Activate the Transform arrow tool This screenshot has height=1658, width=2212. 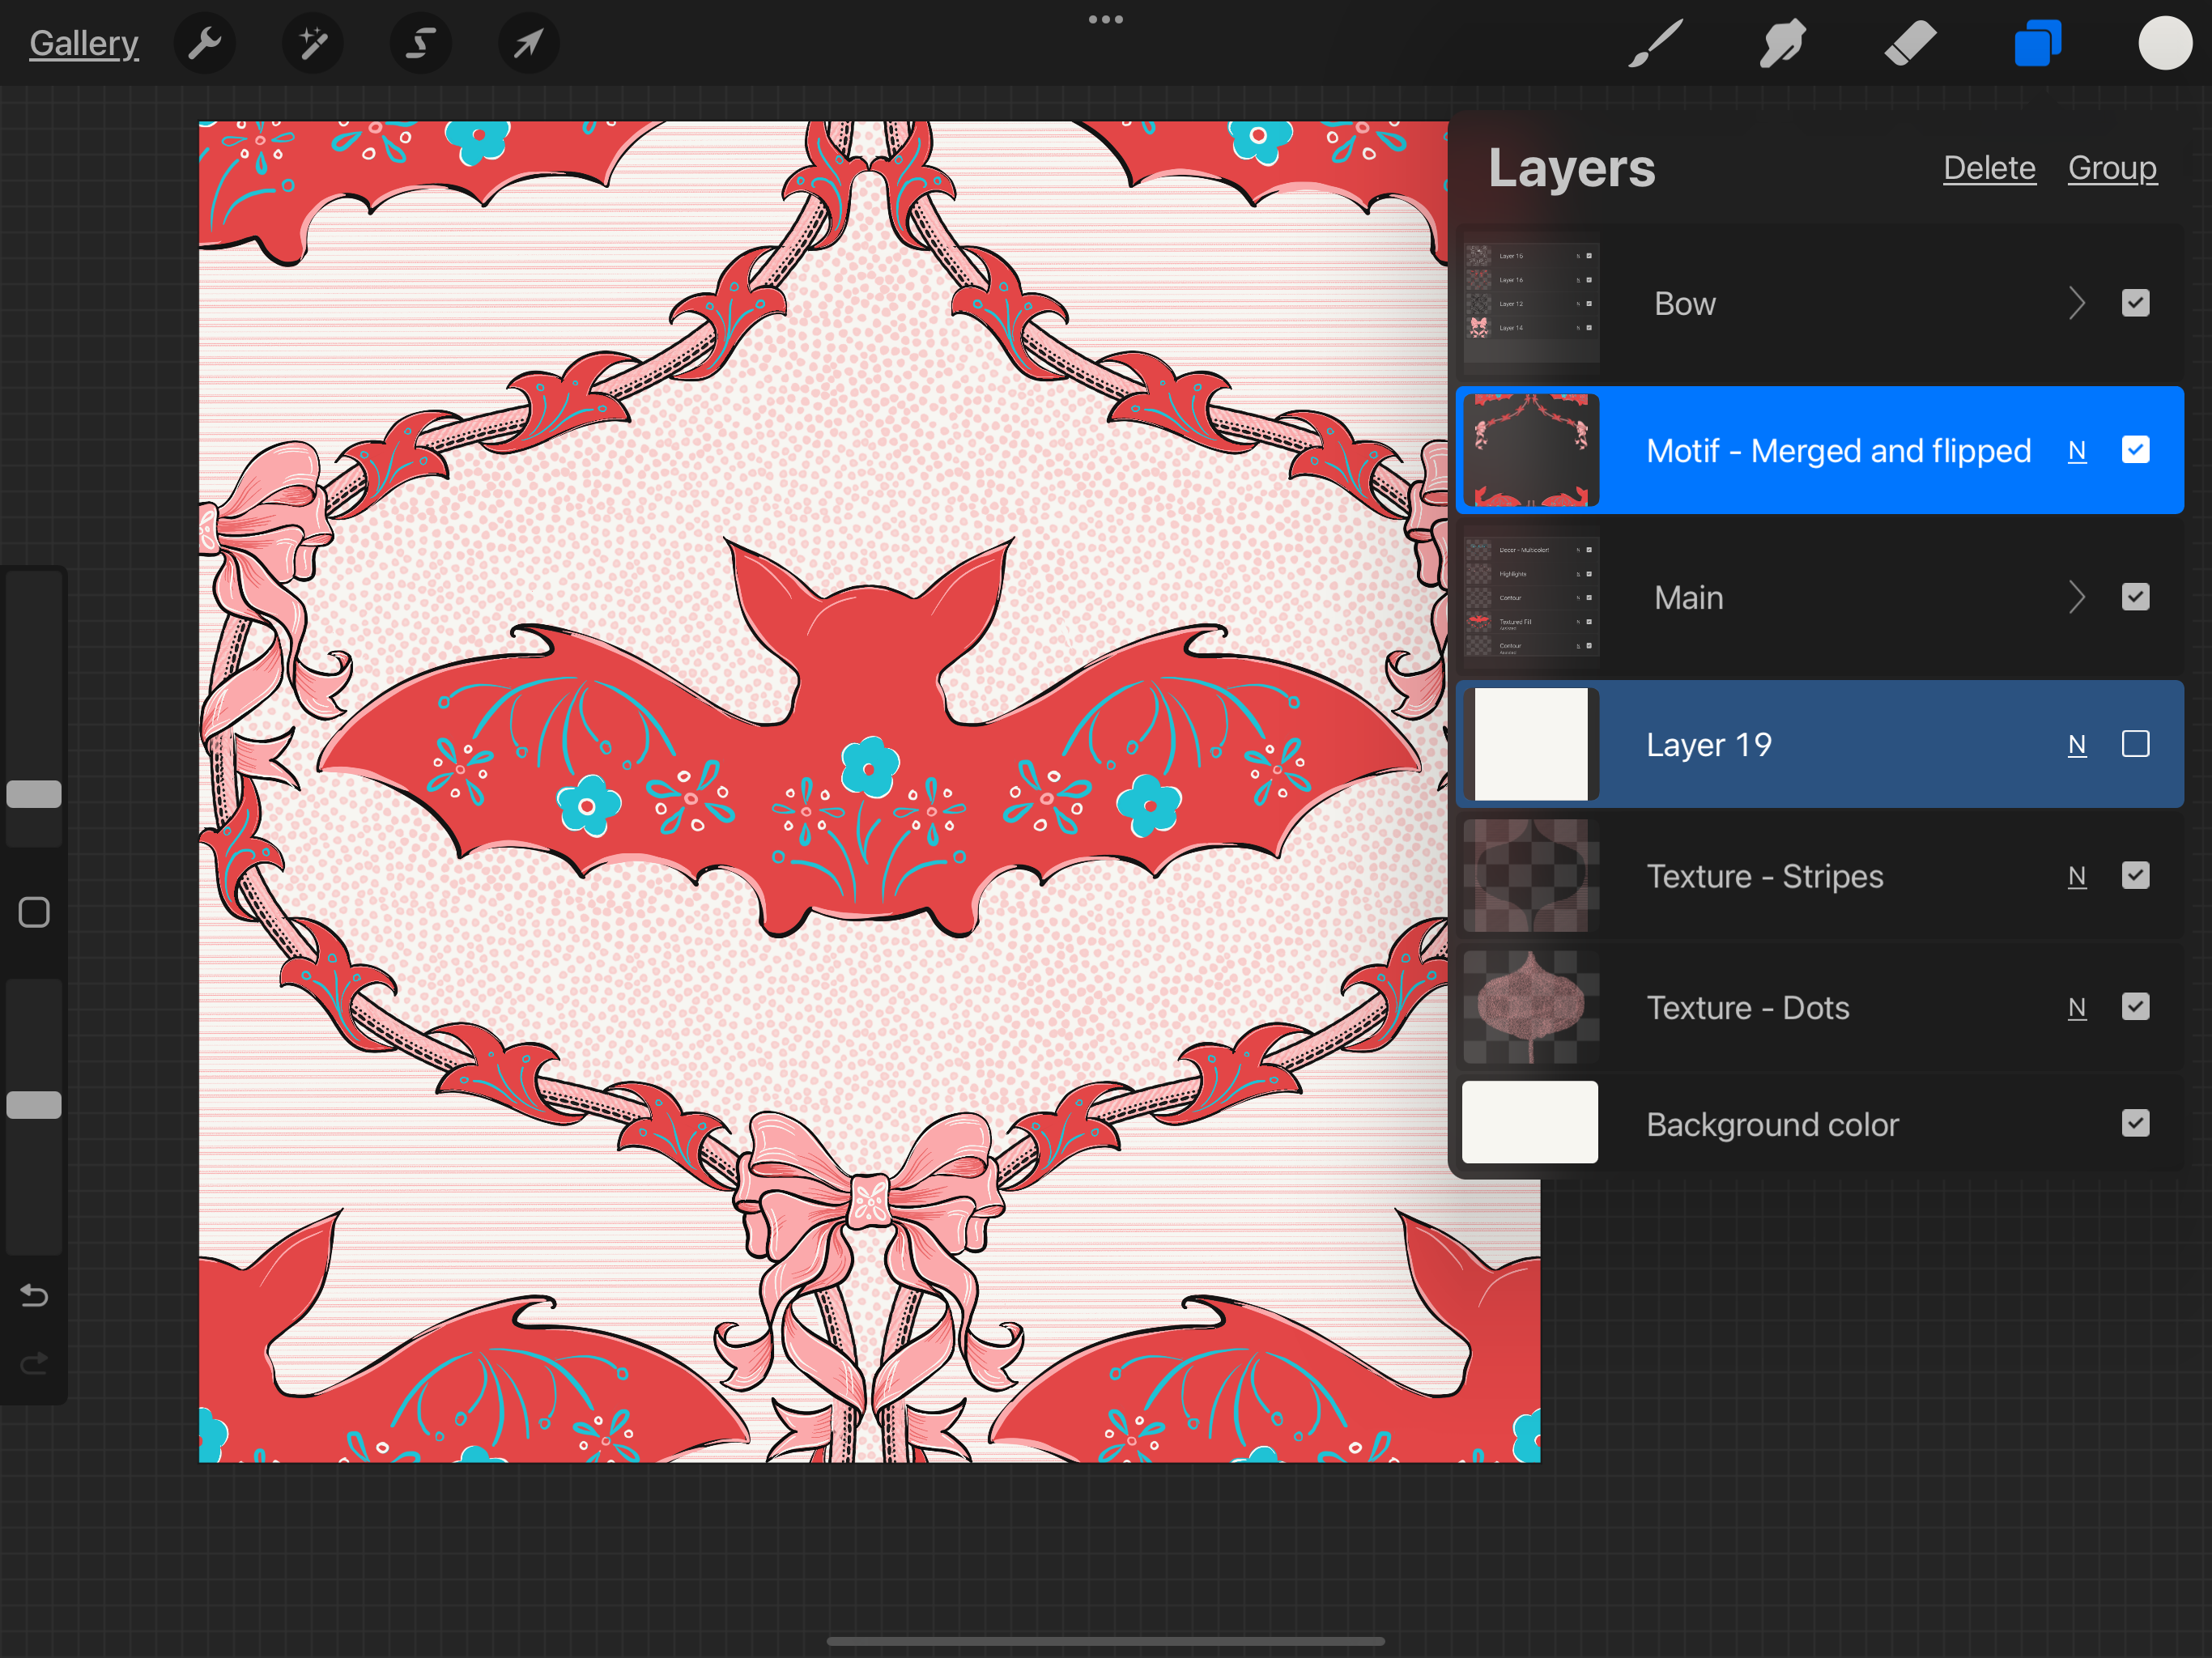pyautogui.click(x=529, y=43)
